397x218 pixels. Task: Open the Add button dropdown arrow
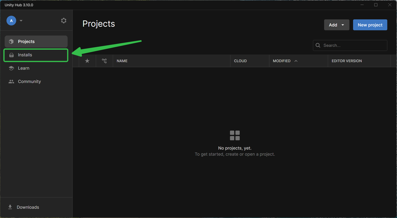click(343, 25)
